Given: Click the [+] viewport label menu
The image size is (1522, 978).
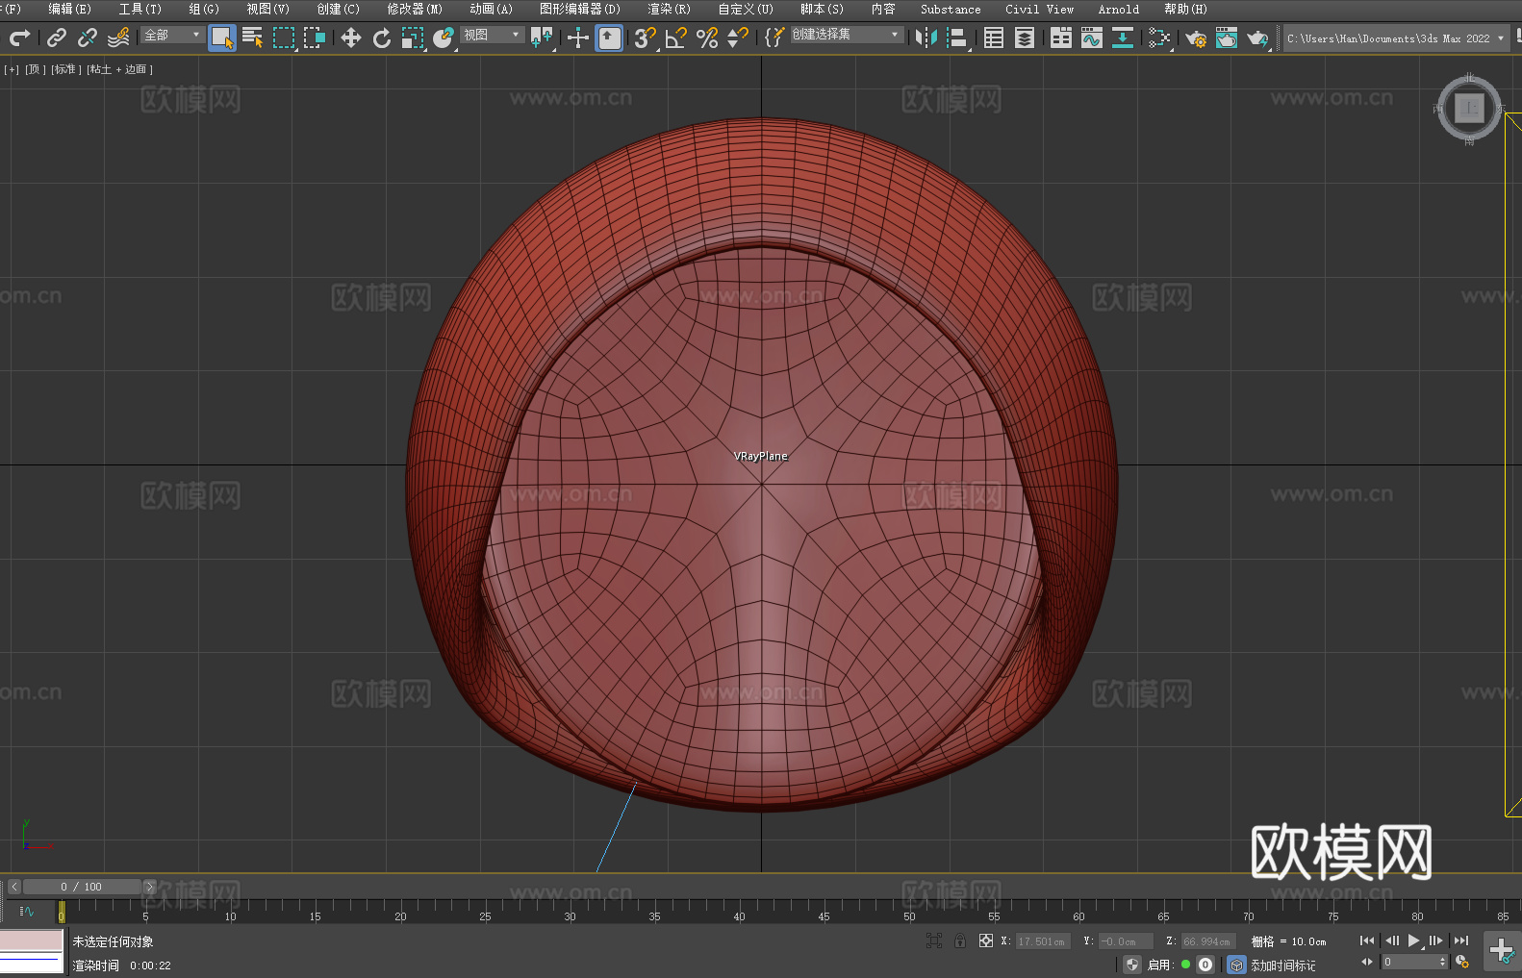Looking at the screenshot, I should click(12, 69).
